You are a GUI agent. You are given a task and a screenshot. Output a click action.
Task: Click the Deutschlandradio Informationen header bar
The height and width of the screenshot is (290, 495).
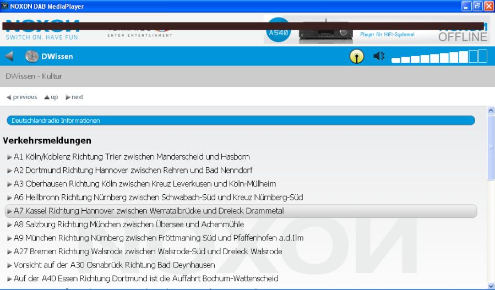click(x=240, y=120)
